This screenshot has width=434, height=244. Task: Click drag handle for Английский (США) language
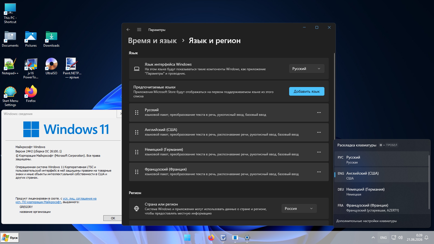pos(137,132)
